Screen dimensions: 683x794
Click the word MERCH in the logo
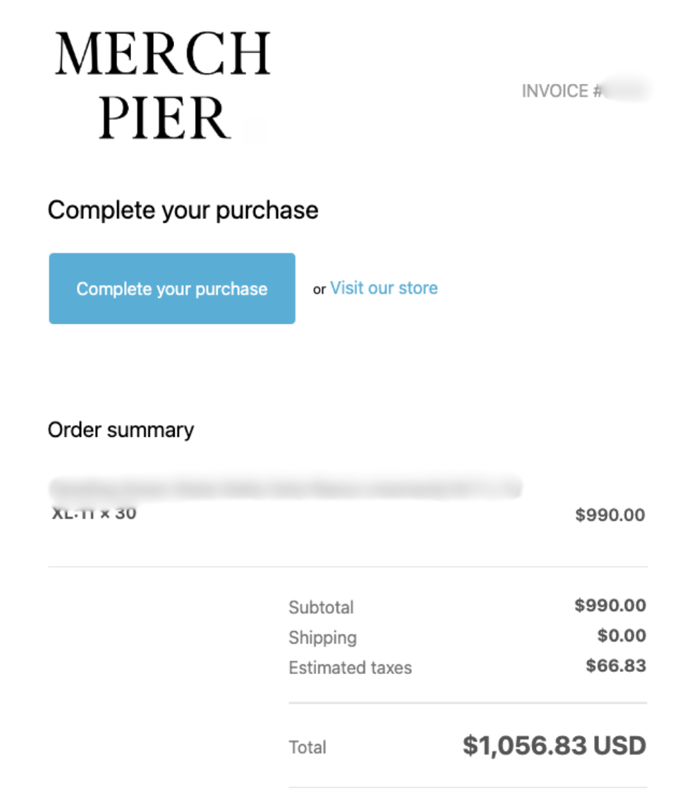162,55
